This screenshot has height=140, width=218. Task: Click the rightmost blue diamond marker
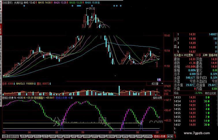pyautogui.click(x=121, y=6)
